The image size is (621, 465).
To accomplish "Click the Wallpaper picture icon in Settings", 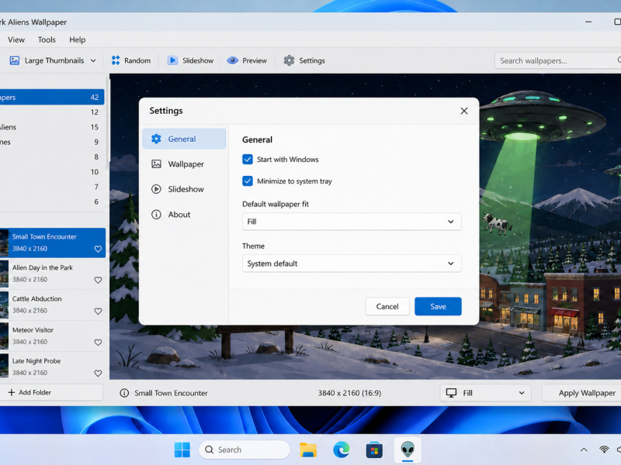I will click(157, 164).
